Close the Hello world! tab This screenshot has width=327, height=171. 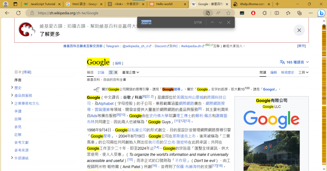(x=185, y=4)
